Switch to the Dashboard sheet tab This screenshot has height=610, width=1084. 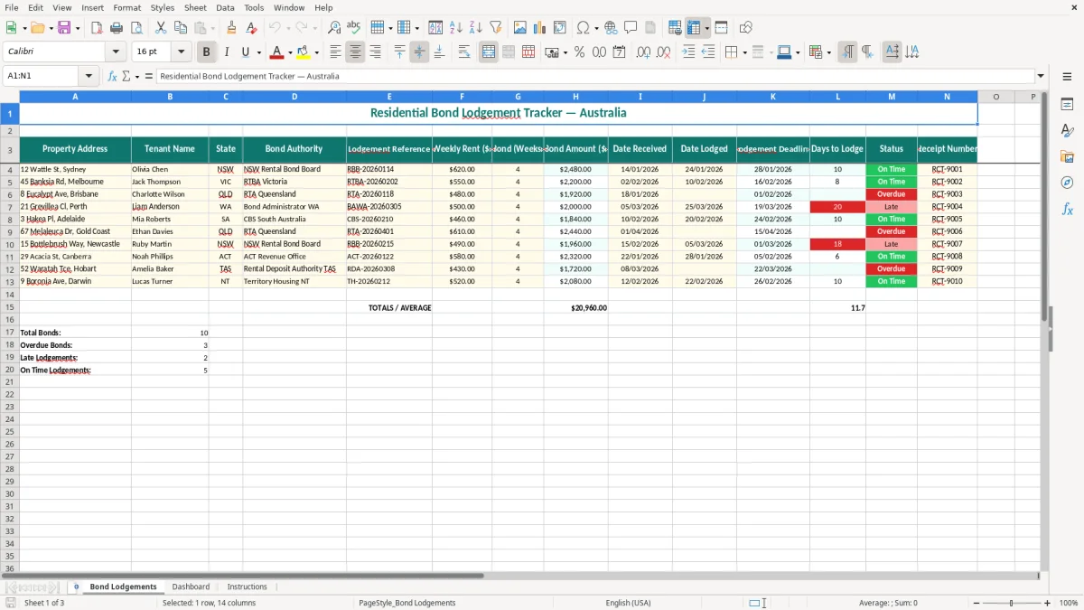tap(191, 587)
